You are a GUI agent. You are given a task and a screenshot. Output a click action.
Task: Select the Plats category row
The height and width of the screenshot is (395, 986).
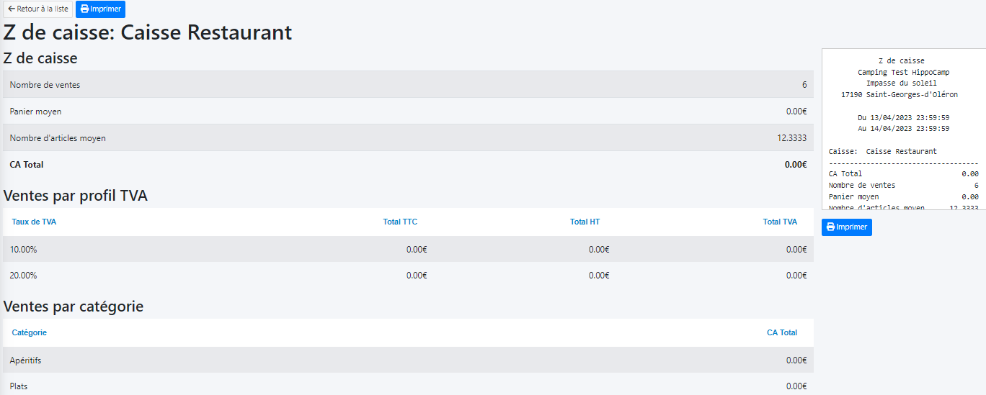[x=408, y=386]
